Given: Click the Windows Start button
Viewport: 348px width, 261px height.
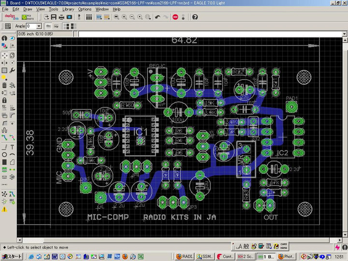Looking at the screenshot, I should (x=13, y=256).
